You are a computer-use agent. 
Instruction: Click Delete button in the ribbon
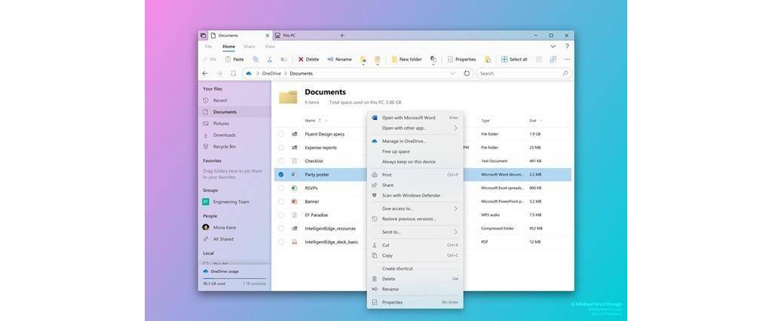pos(308,59)
